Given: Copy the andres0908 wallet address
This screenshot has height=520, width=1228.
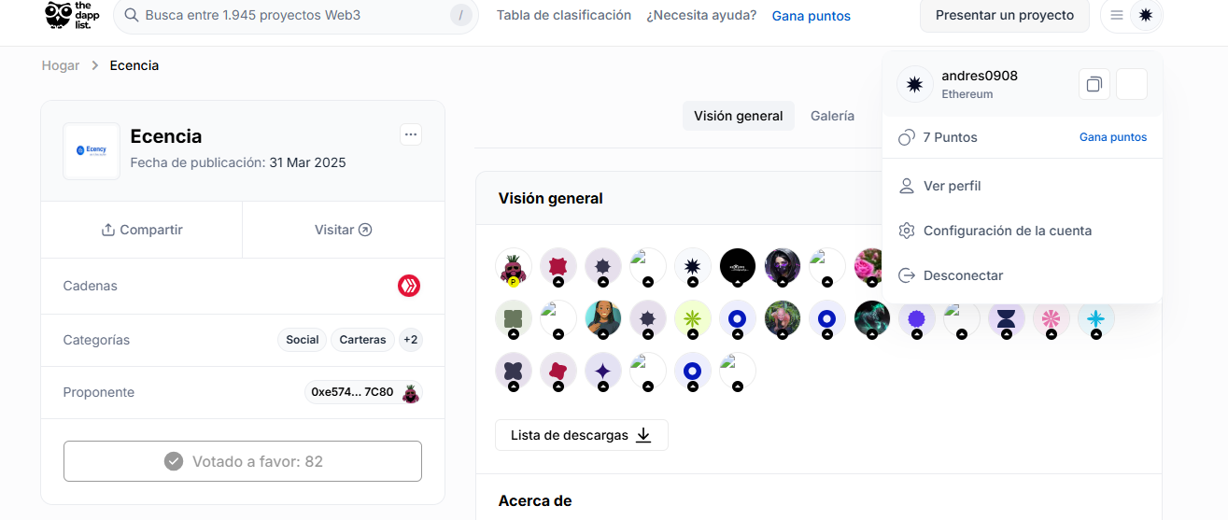Looking at the screenshot, I should (x=1094, y=84).
